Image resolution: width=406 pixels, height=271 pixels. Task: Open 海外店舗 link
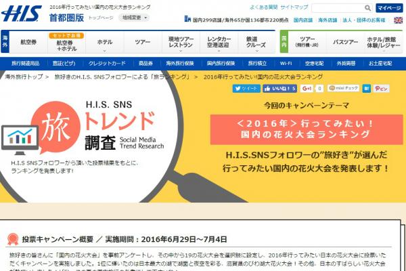328,20
